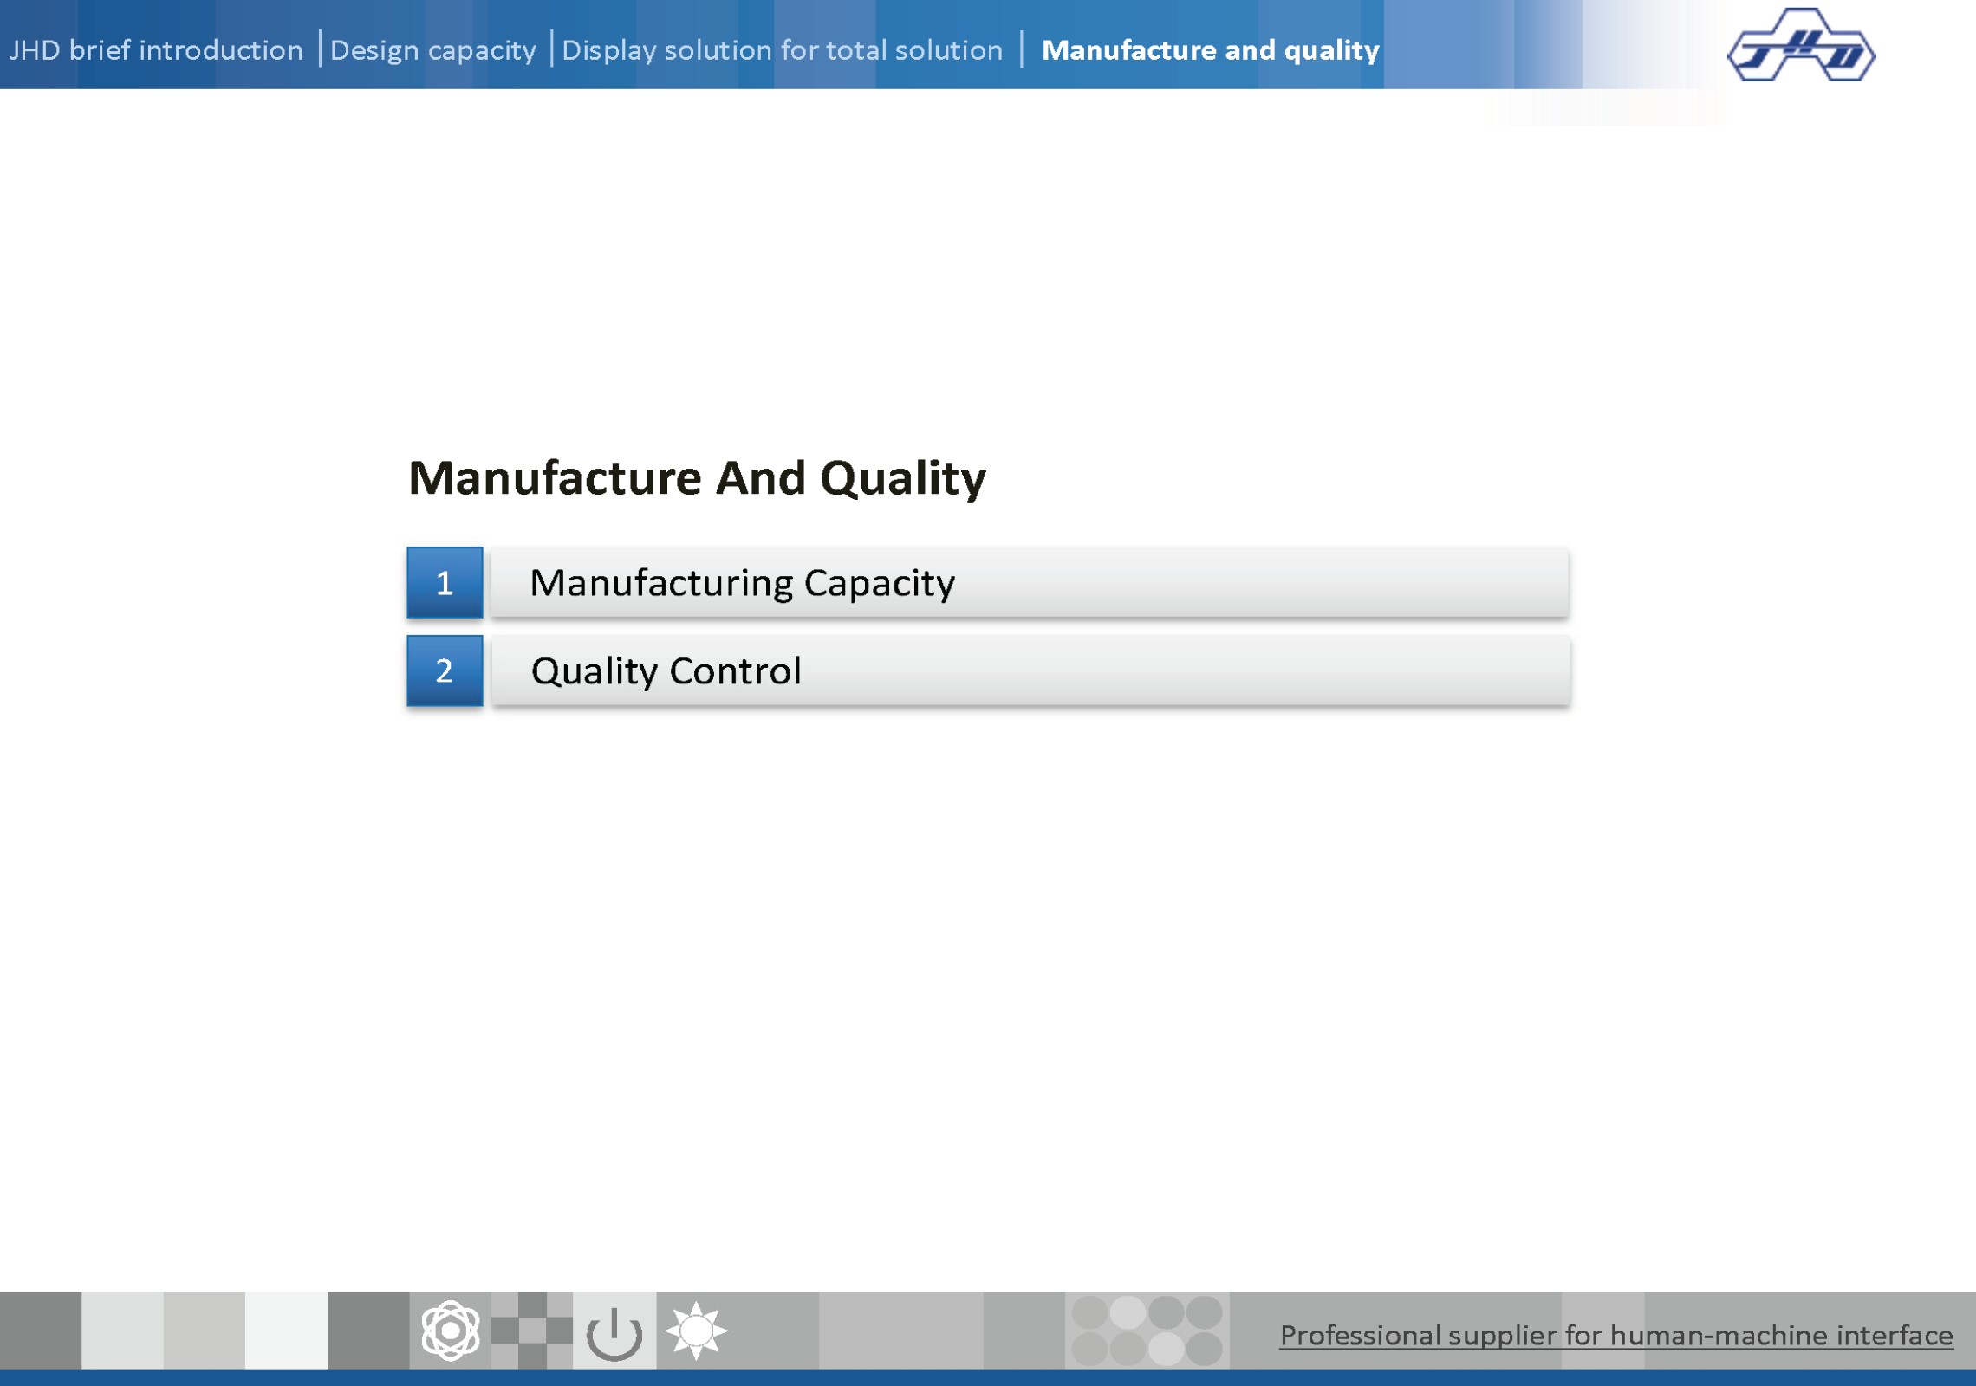Click the blue number 2 box
The height and width of the screenshot is (1386, 1976).
pyautogui.click(x=445, y=671)
